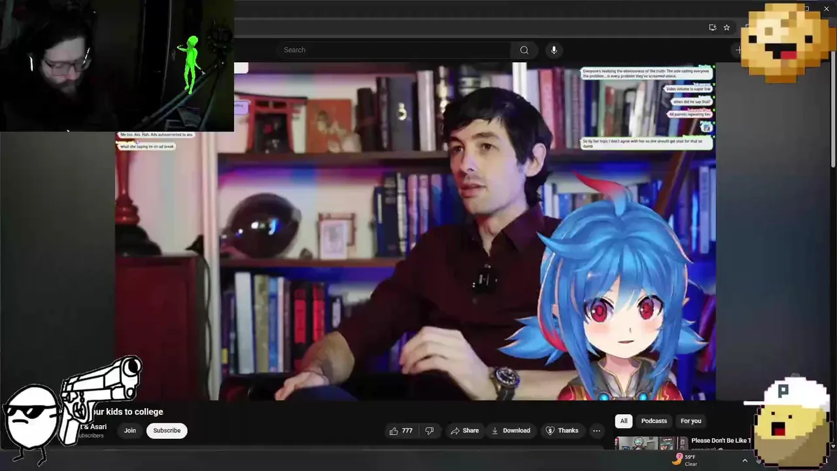Select the For you filter chip
This screenshot has width=837, height=471.
pos(691,421)
